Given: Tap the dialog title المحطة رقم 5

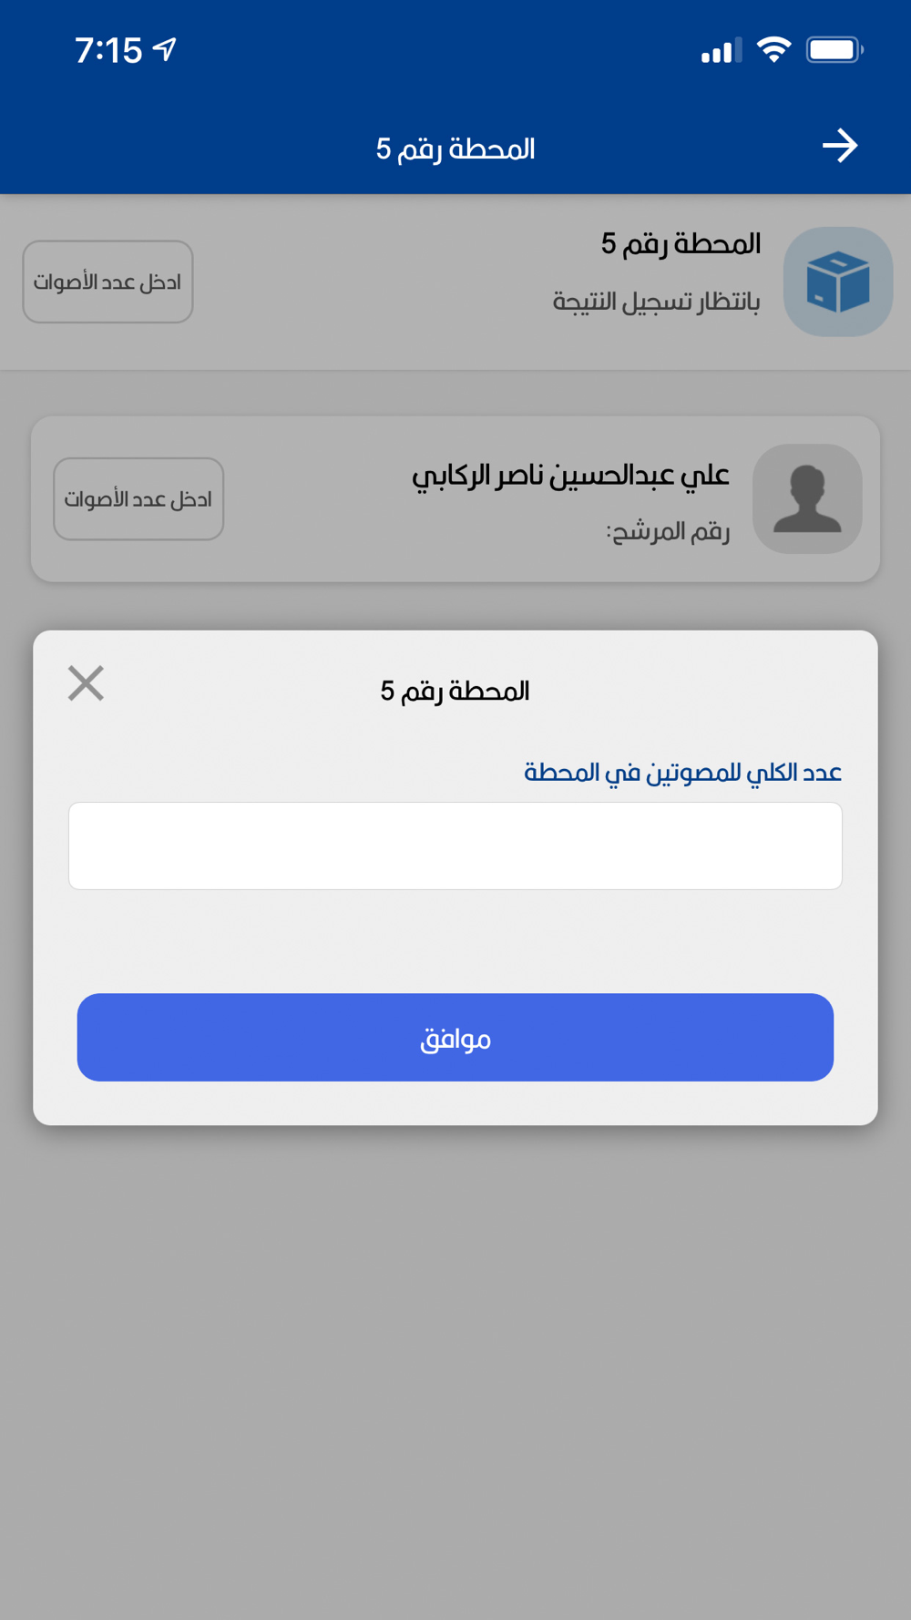Looking at the screenshot, I should [x=455, y=691].
